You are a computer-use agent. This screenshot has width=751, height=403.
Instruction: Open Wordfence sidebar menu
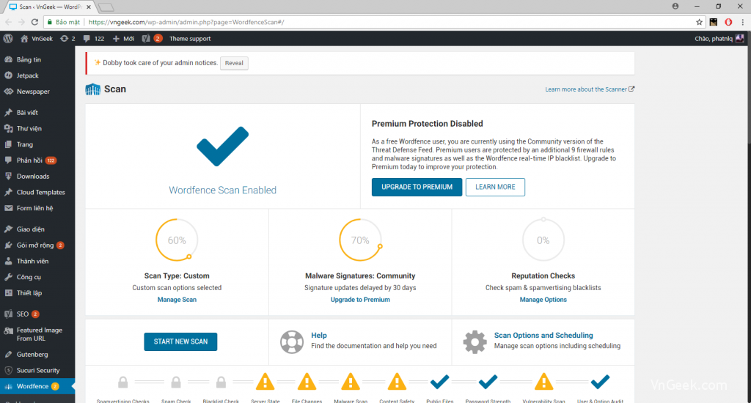coord(37,386)
